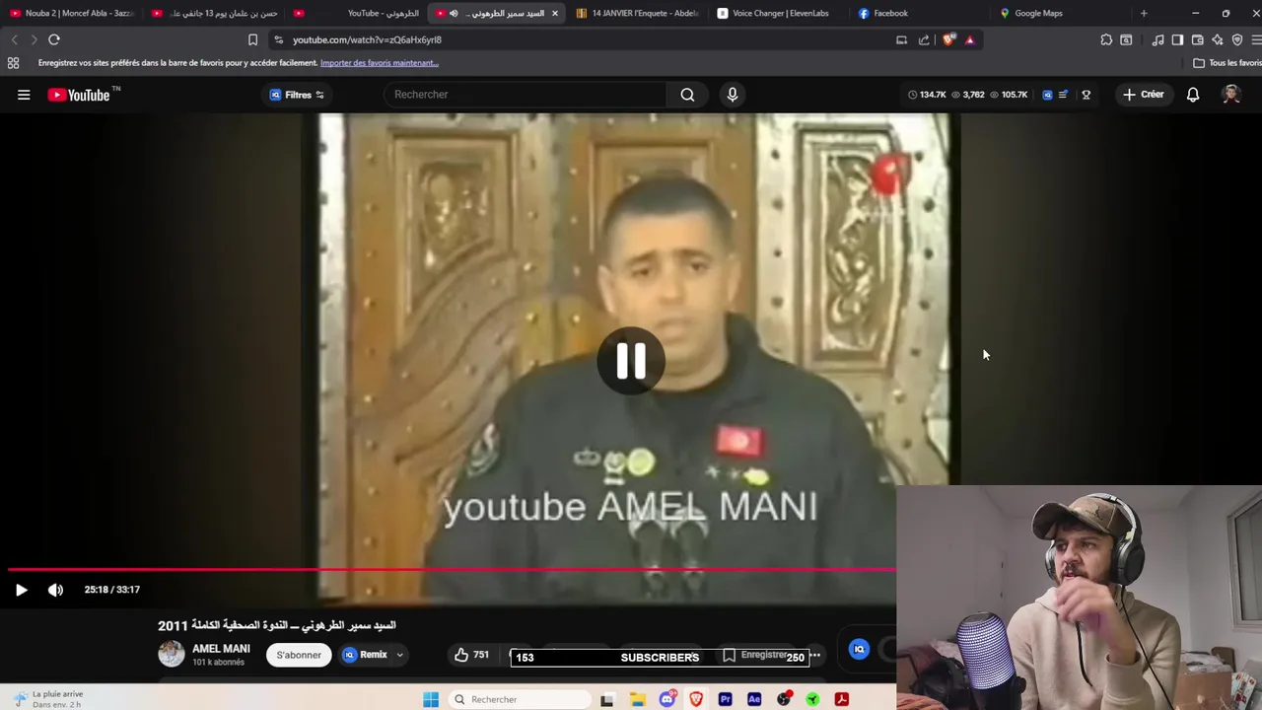
Task: Click the address bar URL
Action: [x=367, y=39]
